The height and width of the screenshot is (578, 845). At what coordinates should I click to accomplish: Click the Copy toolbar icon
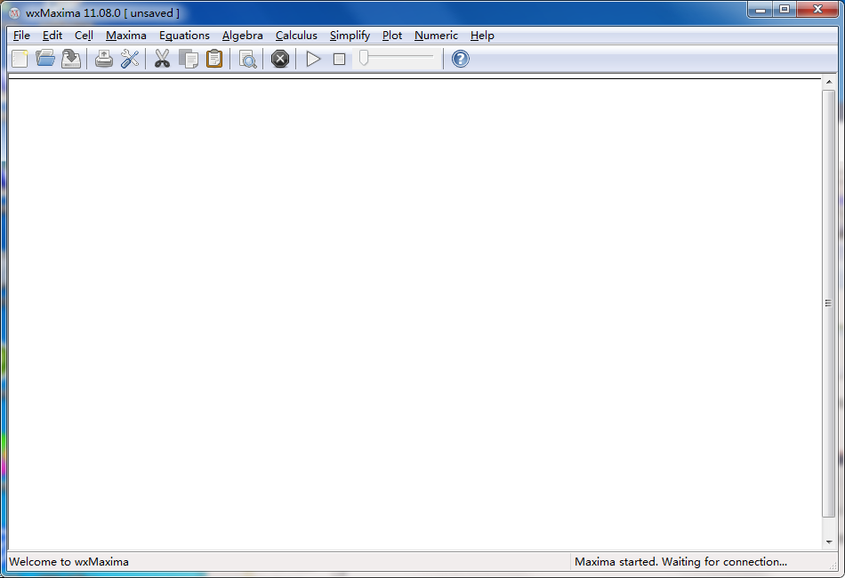(x=189, y=60)
